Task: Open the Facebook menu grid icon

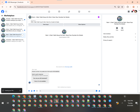Action: click(x=129, y=11)
